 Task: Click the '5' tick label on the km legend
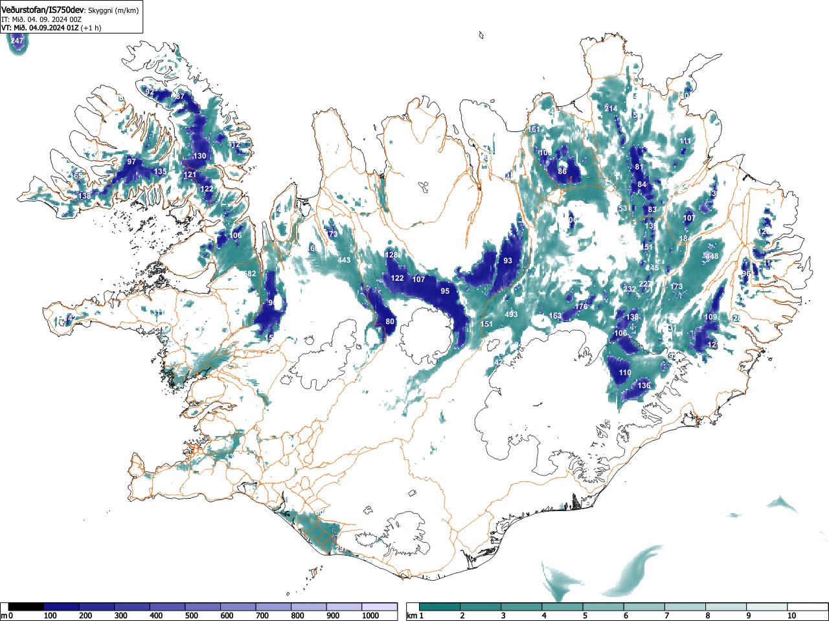point(584,616)
